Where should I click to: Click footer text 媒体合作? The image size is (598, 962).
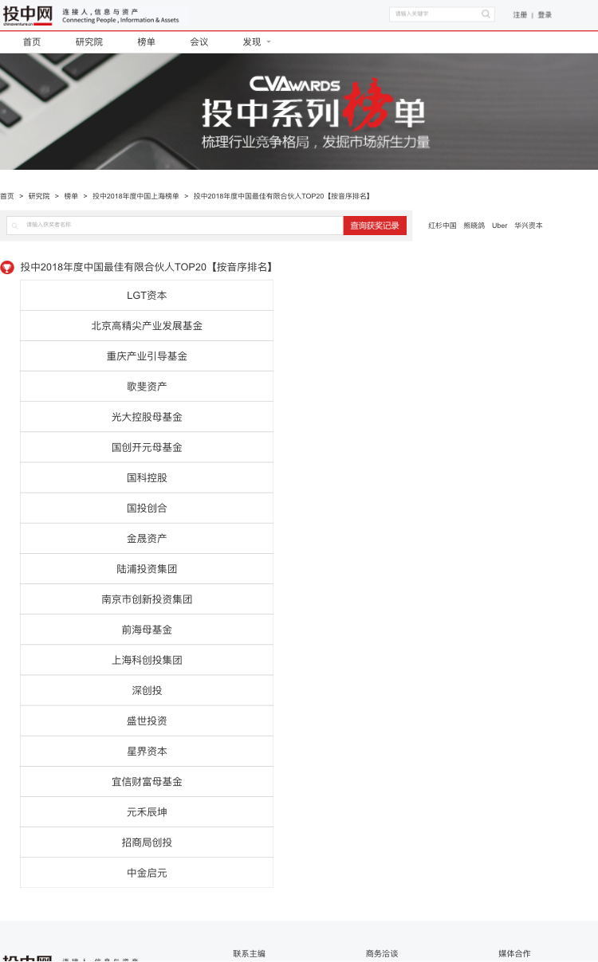coord(514,953)
